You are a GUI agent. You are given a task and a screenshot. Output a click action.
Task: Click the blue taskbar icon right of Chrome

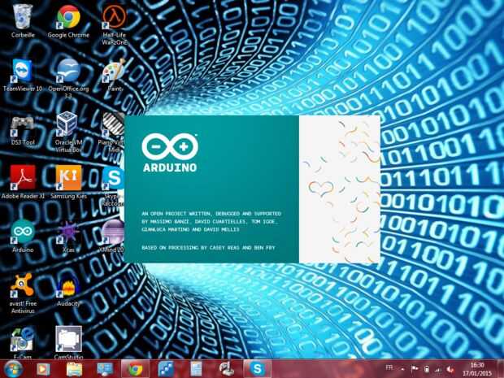[166, 369]
